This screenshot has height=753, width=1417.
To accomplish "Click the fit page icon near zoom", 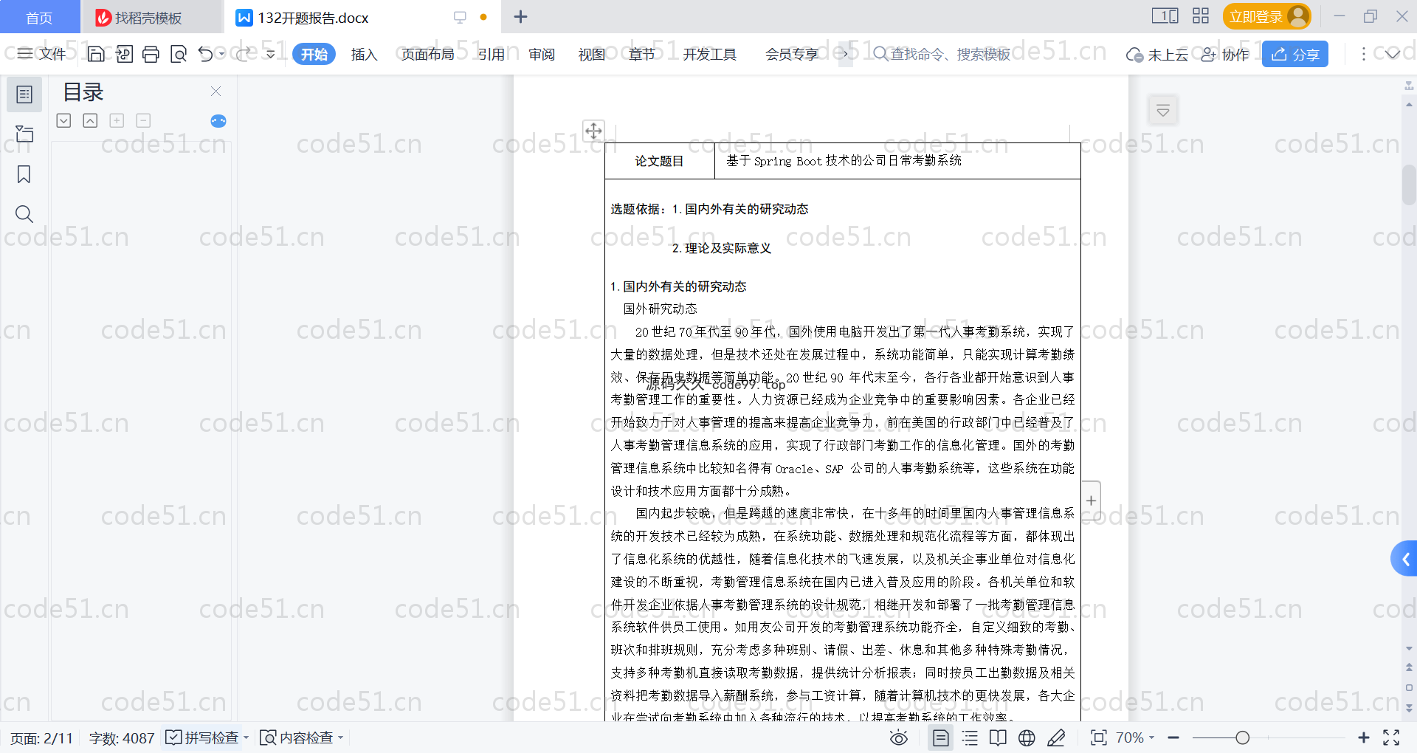I will tap(1099, 737).
